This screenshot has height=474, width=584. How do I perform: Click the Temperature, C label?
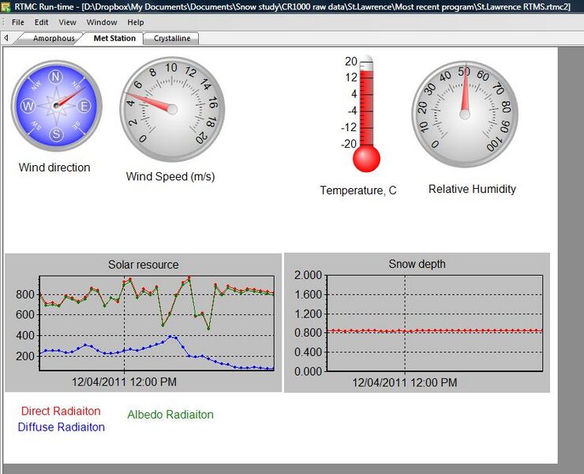(x=358, y=190)
